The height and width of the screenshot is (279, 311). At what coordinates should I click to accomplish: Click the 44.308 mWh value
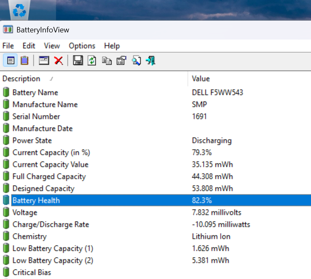(212, 176)
